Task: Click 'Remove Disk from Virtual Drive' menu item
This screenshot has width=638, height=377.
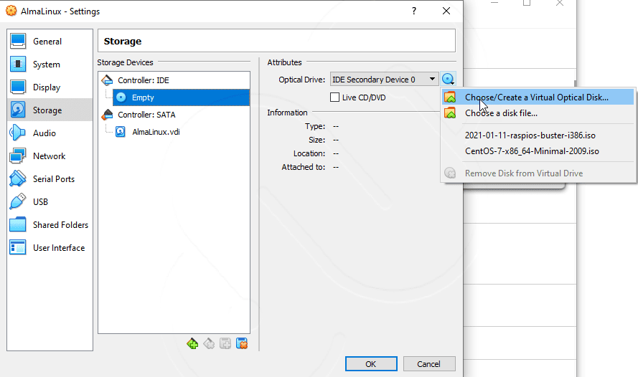Action: [538, 173]
